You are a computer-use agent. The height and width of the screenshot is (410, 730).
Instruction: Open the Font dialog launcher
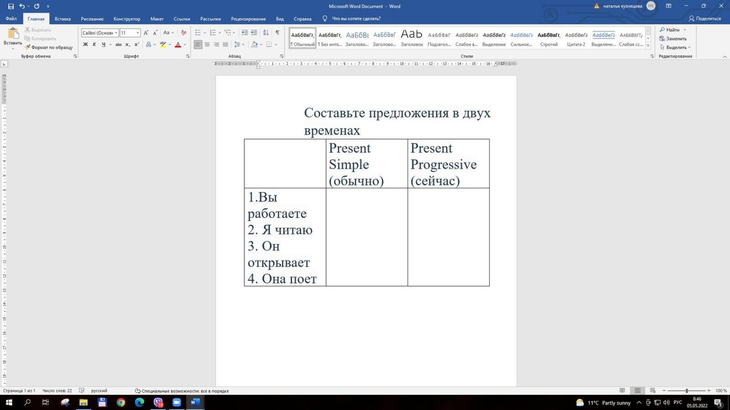[188, 56]
